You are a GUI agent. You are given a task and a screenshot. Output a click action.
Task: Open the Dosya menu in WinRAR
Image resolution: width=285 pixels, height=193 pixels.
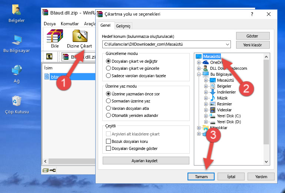coord(50,24)
